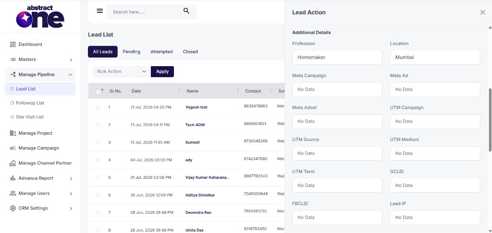Viewport: 492px width, 233px height.
Task: Collapse the Manage Pipeline chevron
Action: (x=70, y=74)
